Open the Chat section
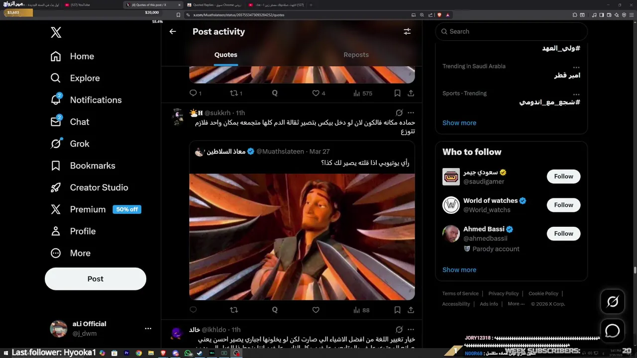The width and height of the screenshot is (637, 358). (x=70, y=122)
